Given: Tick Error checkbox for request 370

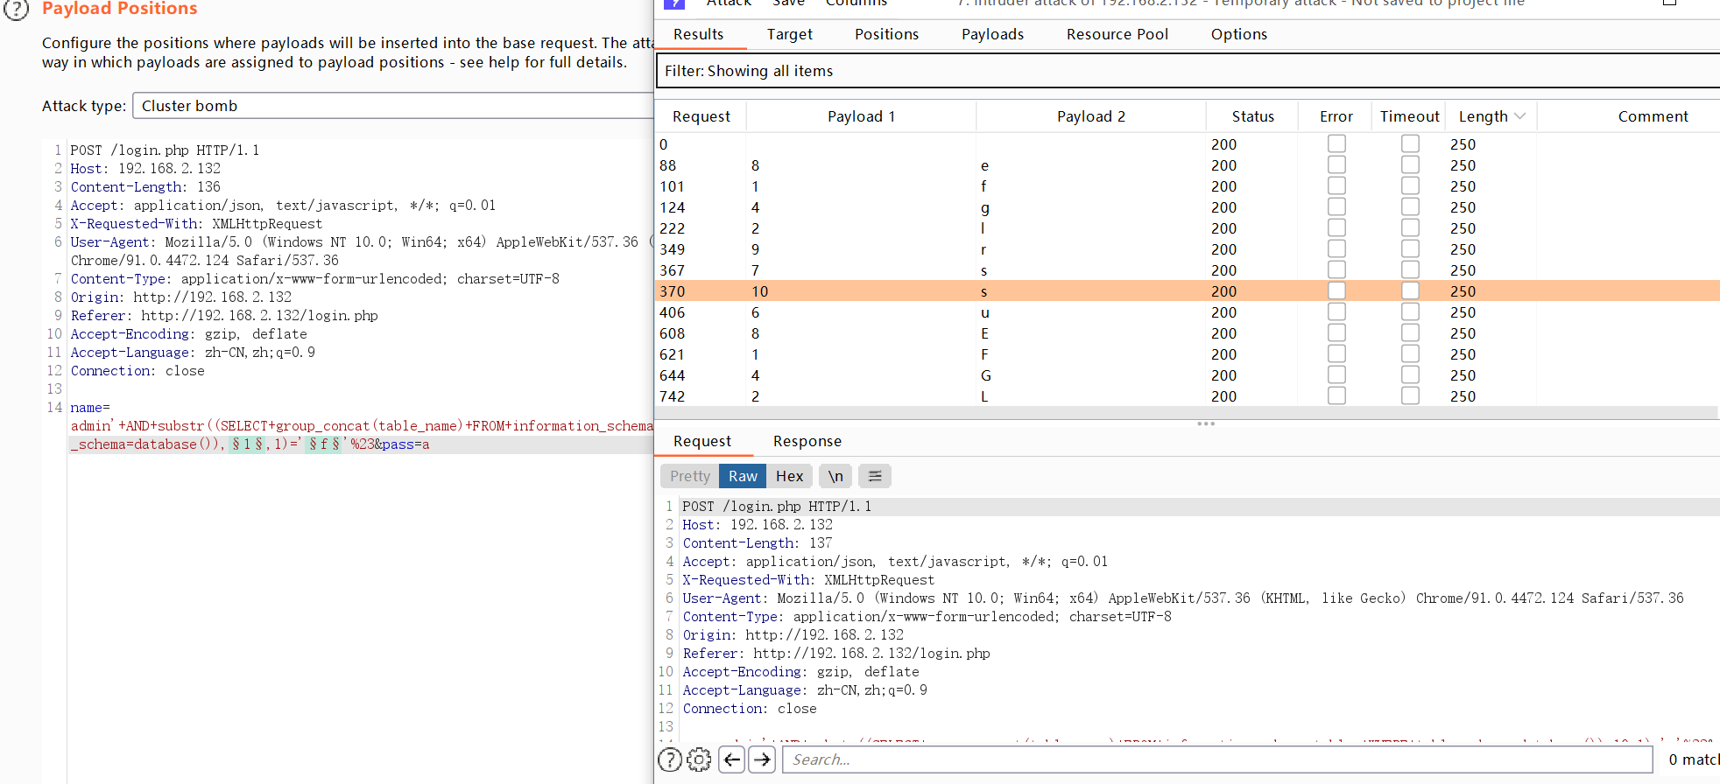Looking at the screenshot, I should tap(1336, 290).
